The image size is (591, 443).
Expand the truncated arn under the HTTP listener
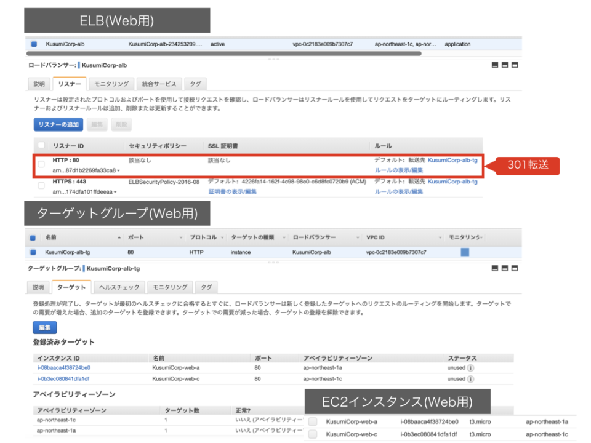pos(118,170)
